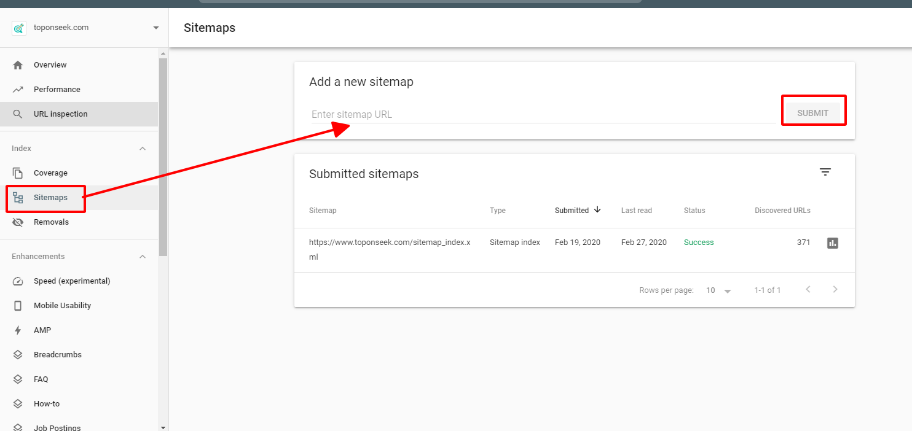
Task: Open Performance via the trend icon
Action: tap(18, 90)
